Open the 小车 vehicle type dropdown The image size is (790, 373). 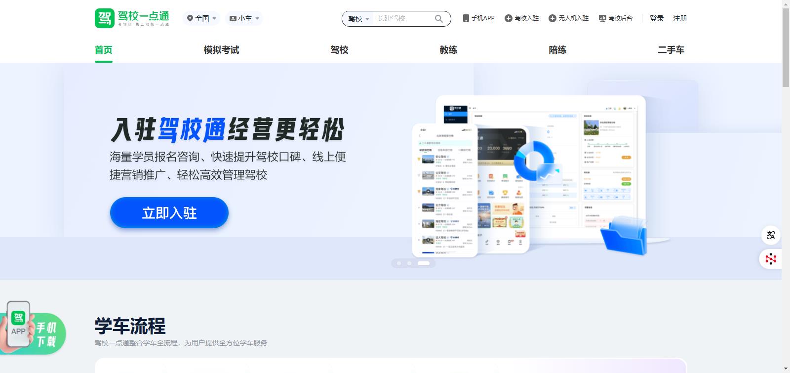pos(244,18)
